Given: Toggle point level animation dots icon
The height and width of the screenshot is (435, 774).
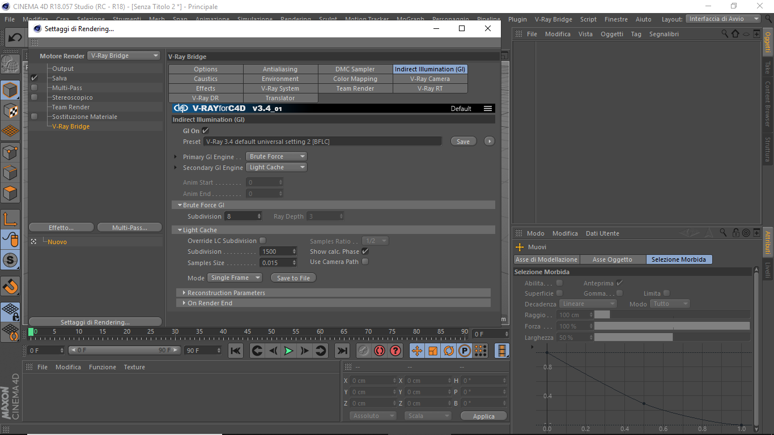Looking at the screenshot, I should click(480, 351).
